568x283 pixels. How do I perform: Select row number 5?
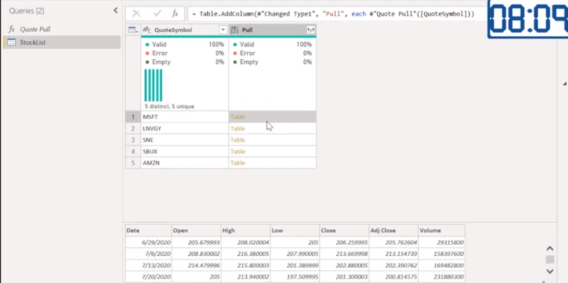(x=133, y=163)
